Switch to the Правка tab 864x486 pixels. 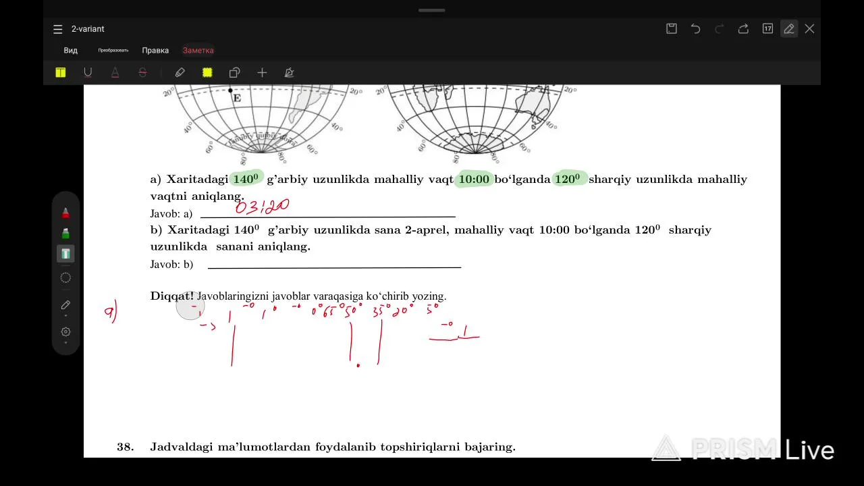click(x=155, y=51)
